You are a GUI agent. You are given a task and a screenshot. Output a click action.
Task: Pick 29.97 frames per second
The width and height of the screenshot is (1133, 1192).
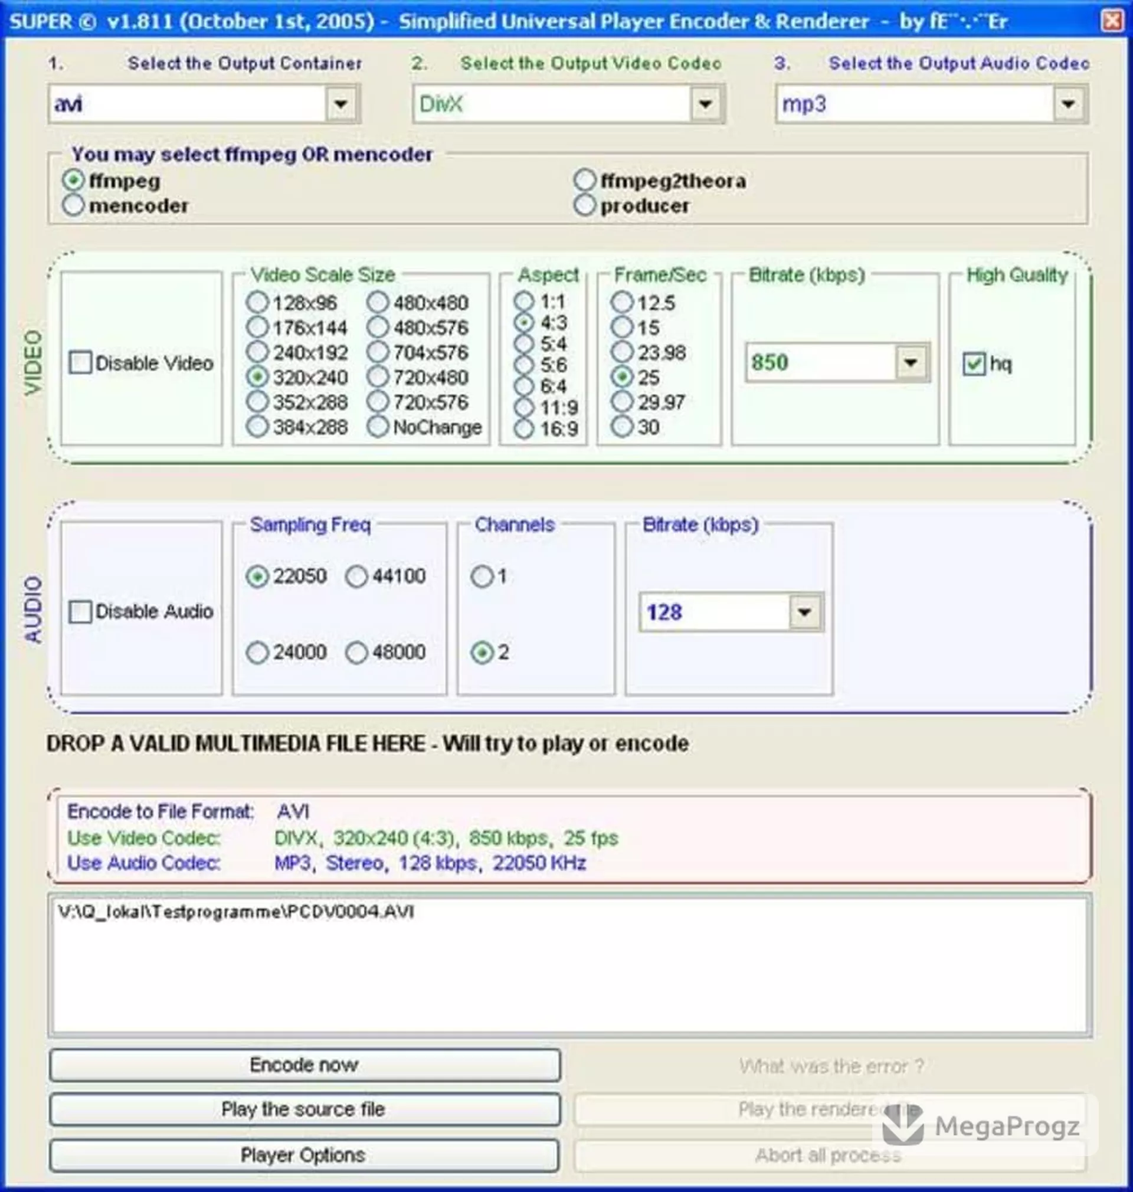point(622,401)
